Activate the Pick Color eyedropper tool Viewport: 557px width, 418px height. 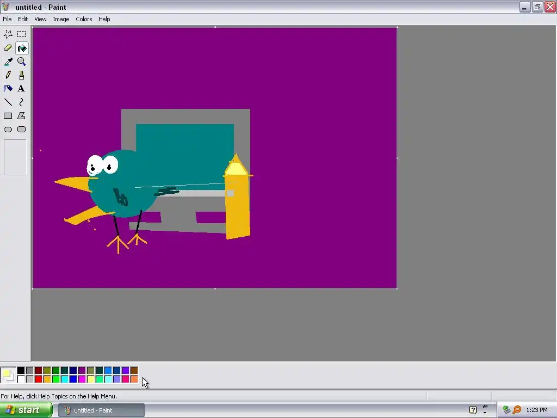[x=8, y=62]
